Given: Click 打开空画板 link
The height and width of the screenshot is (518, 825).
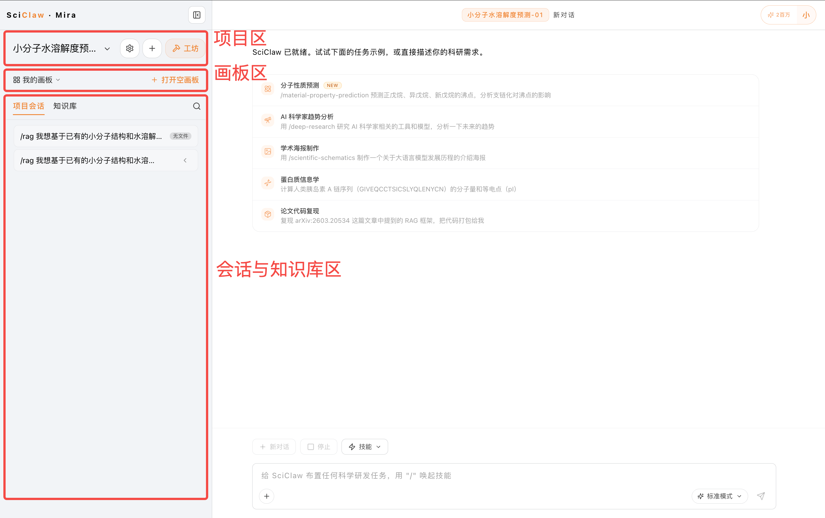Looking at the screenshot, I should click(175, 80).
